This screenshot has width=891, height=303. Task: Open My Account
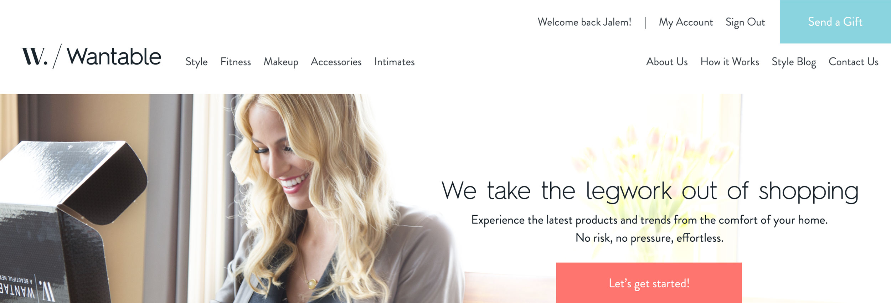click(686, 22)
